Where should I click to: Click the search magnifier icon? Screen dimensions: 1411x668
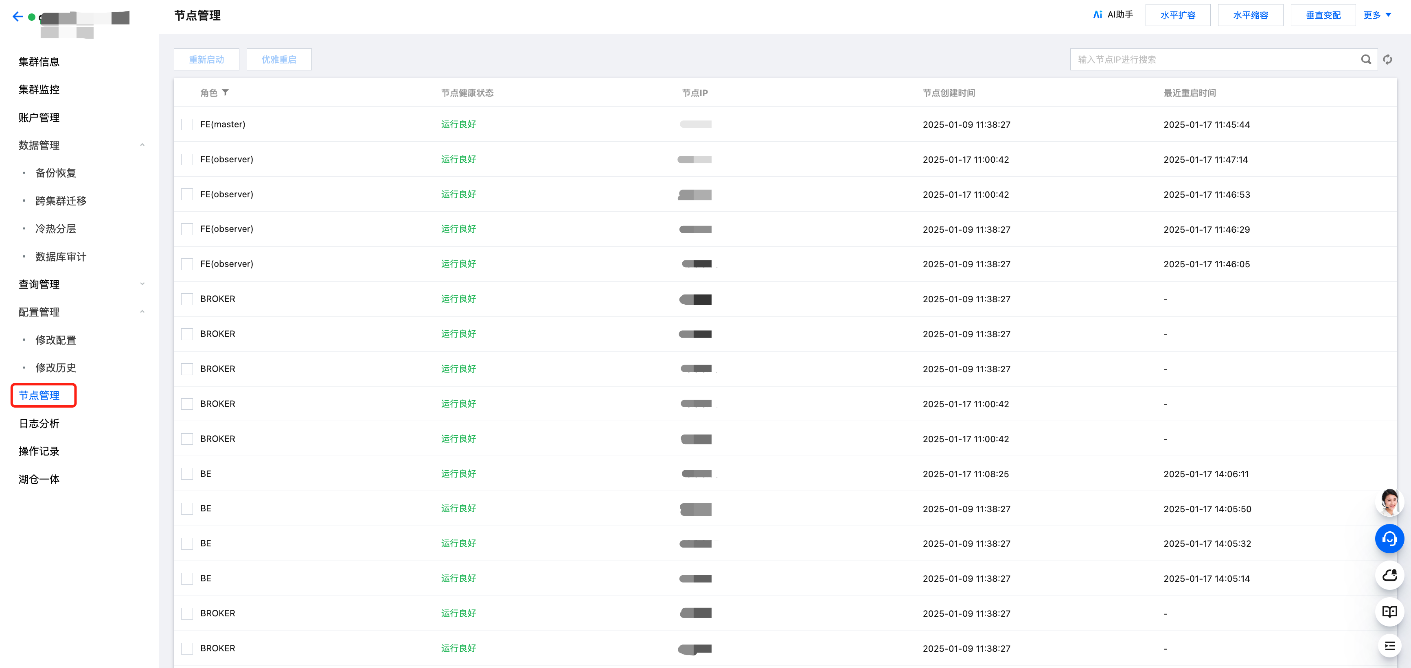pos(1366,59)
